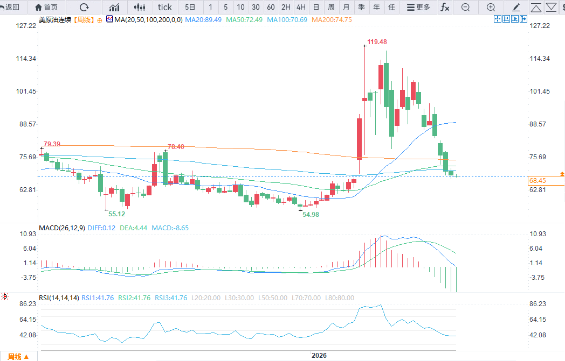
Task: Open the 周线 period selector at bottom left
Action: [x=18, y=356]
